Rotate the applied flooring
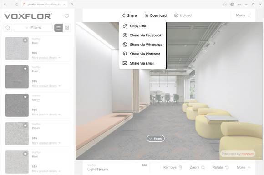The image size is (264, 175). [221, 167]
